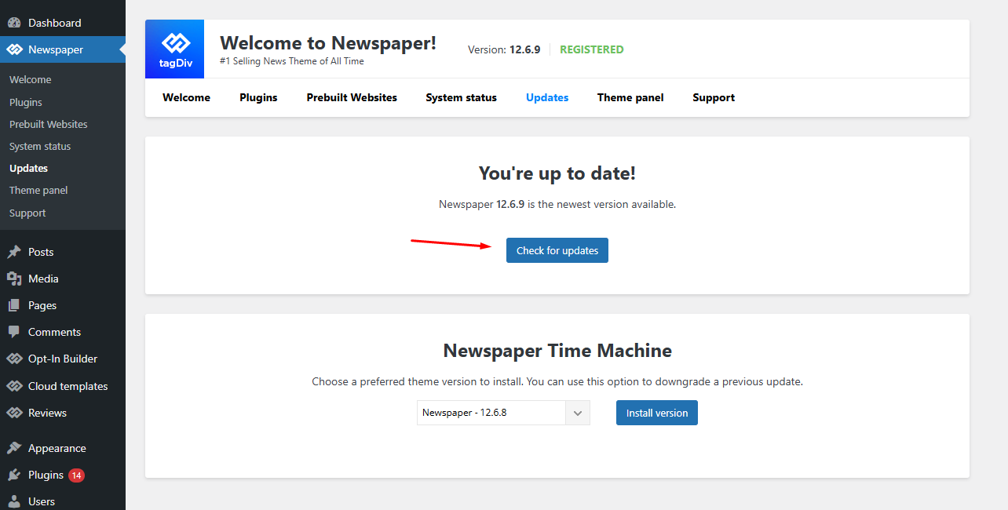Open the System status tab

[462, 97]
